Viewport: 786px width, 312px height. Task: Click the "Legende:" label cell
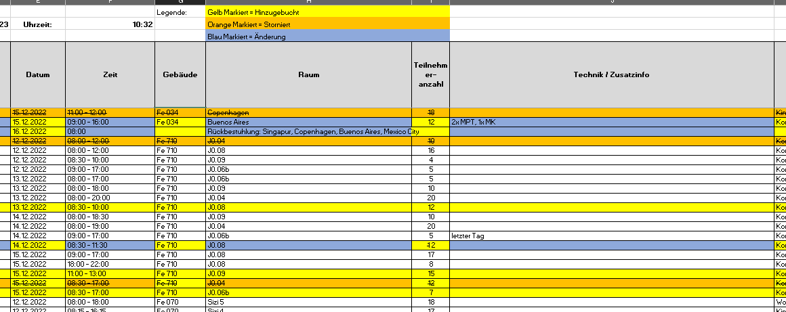point(180,12)
